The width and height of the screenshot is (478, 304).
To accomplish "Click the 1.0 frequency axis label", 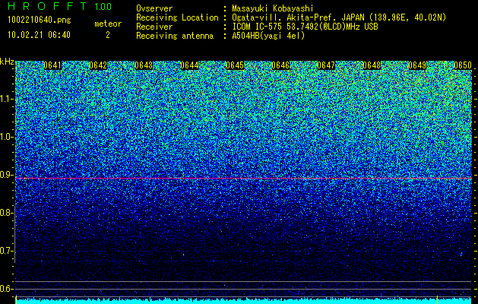I will click(5, 137).
